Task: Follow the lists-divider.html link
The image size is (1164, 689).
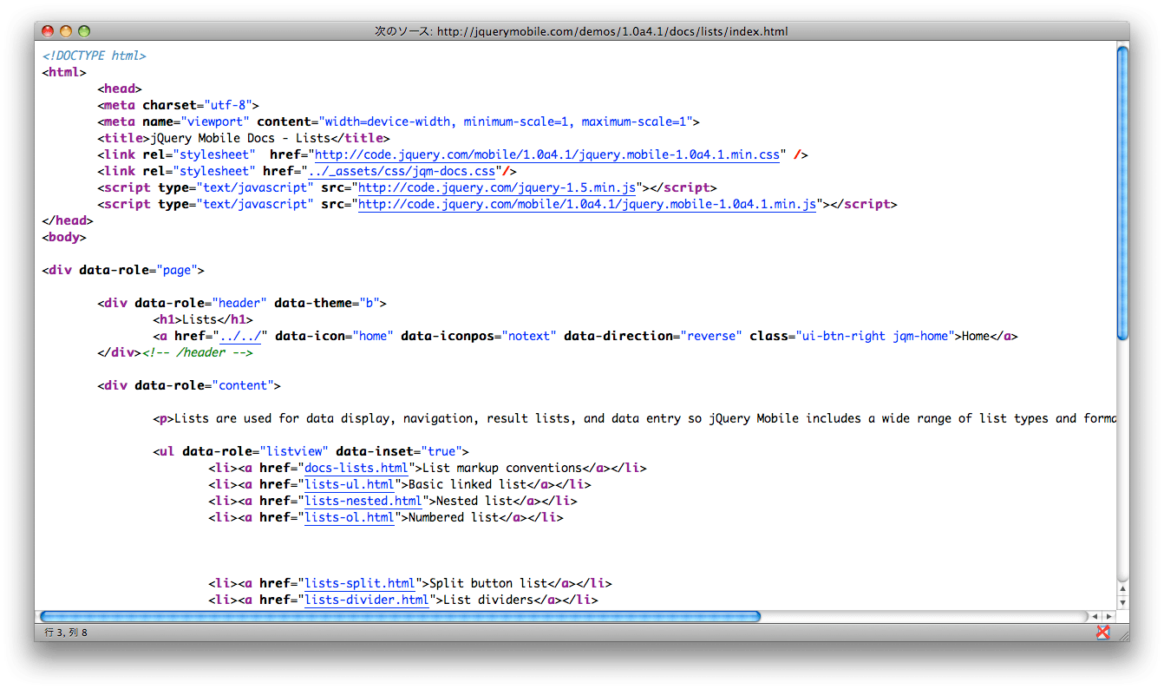Action: click(367, 600)
